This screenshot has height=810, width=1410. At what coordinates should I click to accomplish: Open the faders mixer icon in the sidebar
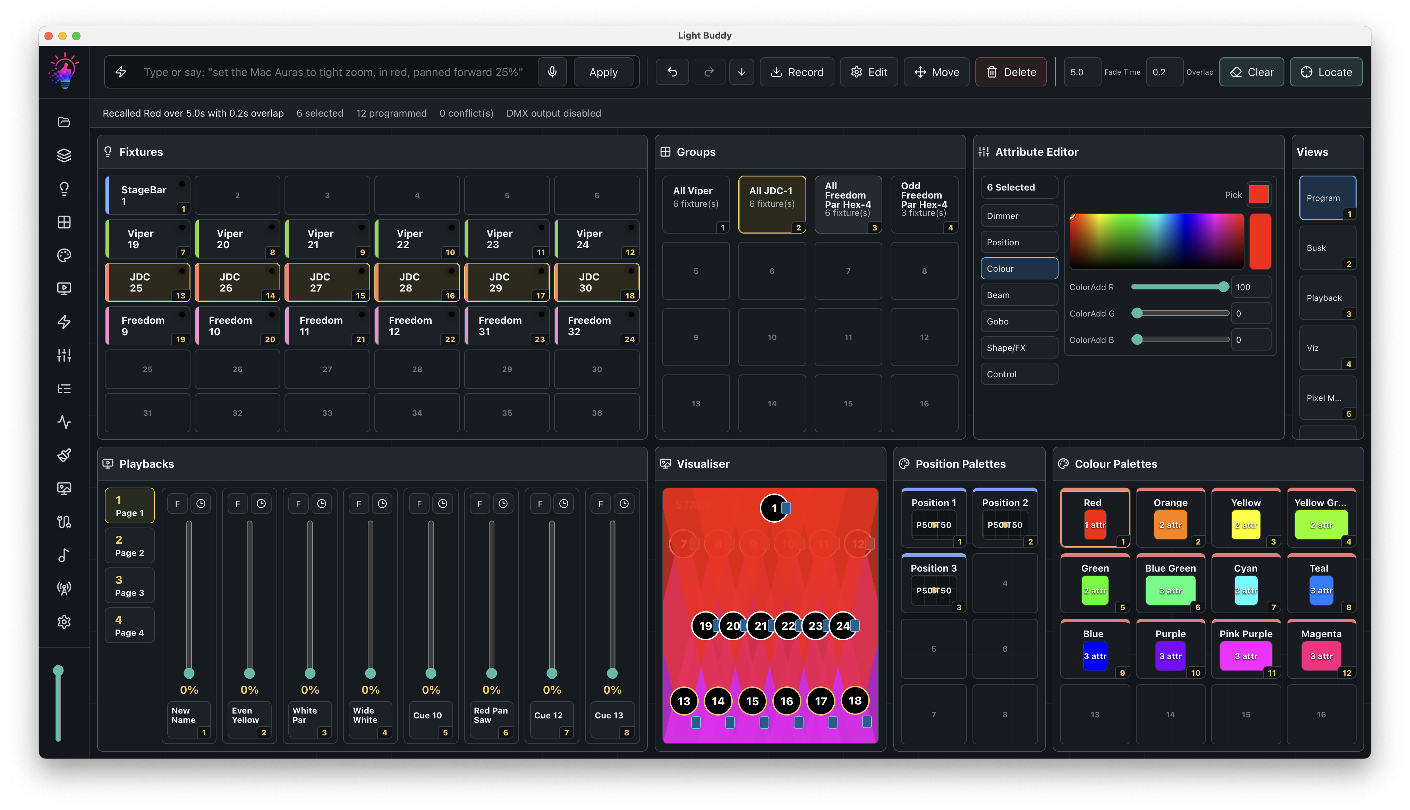pyautogui.click(x=64, y=355)
